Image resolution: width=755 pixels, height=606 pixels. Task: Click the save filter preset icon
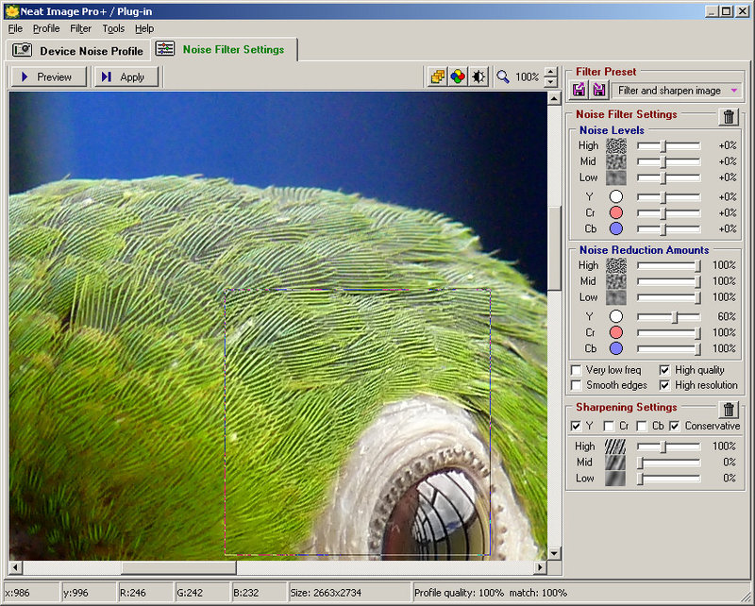click(x=599, y=90)
